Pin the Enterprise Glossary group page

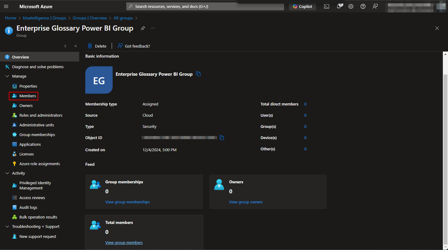143,28
